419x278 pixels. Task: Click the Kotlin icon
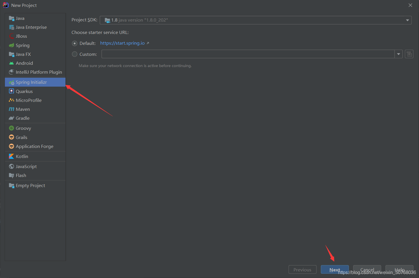(x=11, y=156)
